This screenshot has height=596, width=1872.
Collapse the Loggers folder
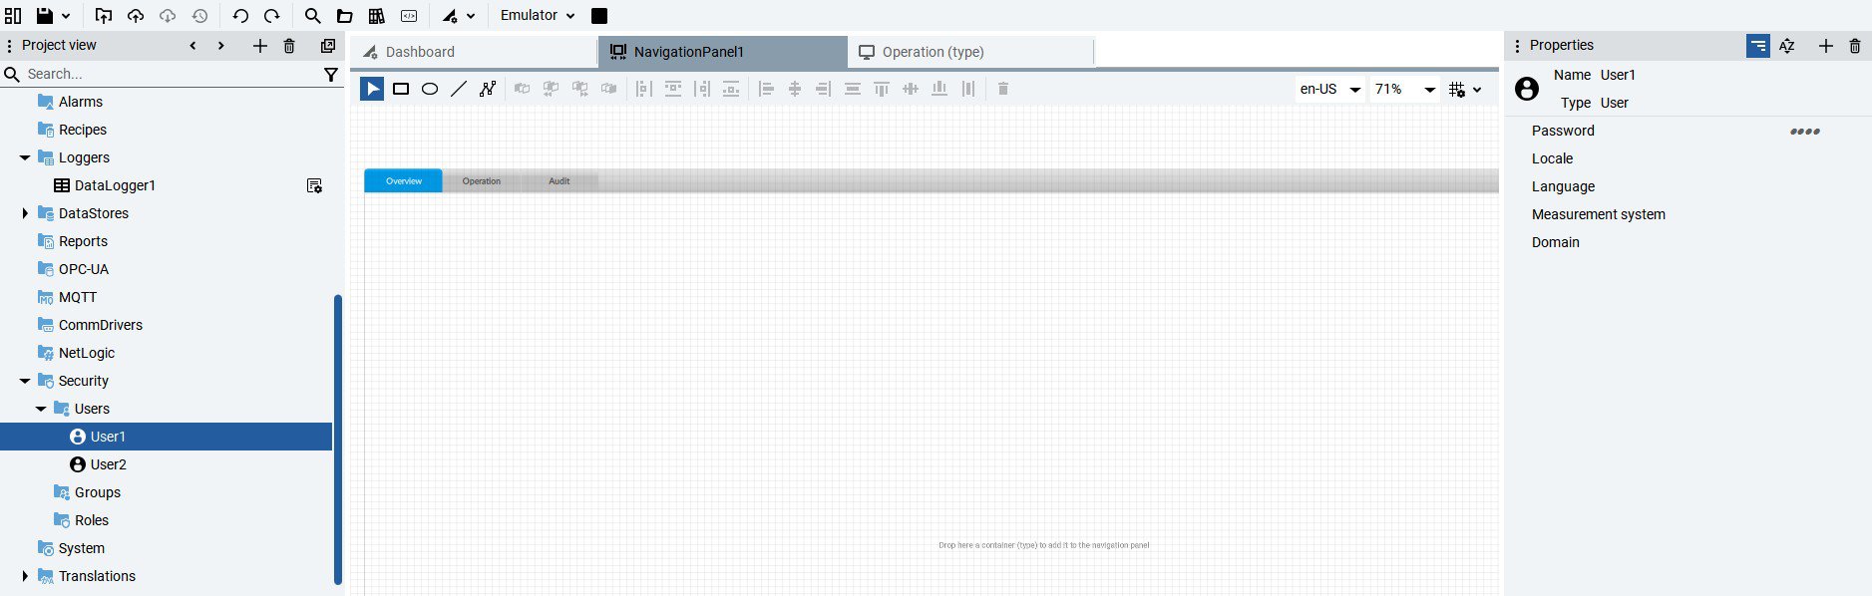[25, 157]
